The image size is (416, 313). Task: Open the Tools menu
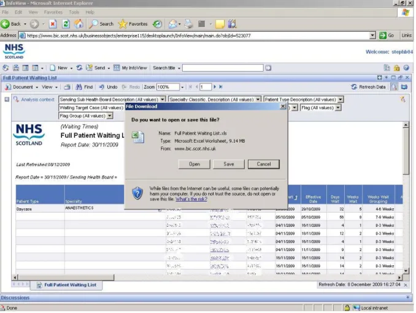coord(74,12)
